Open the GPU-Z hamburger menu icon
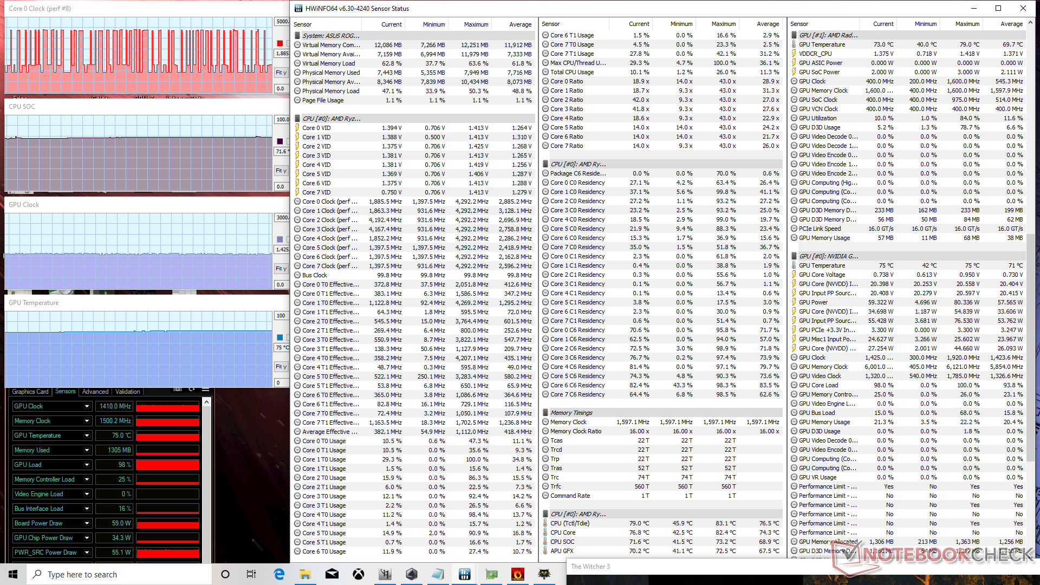The image size is (1040, 585). pyautogui.click(x=205, y=390)
